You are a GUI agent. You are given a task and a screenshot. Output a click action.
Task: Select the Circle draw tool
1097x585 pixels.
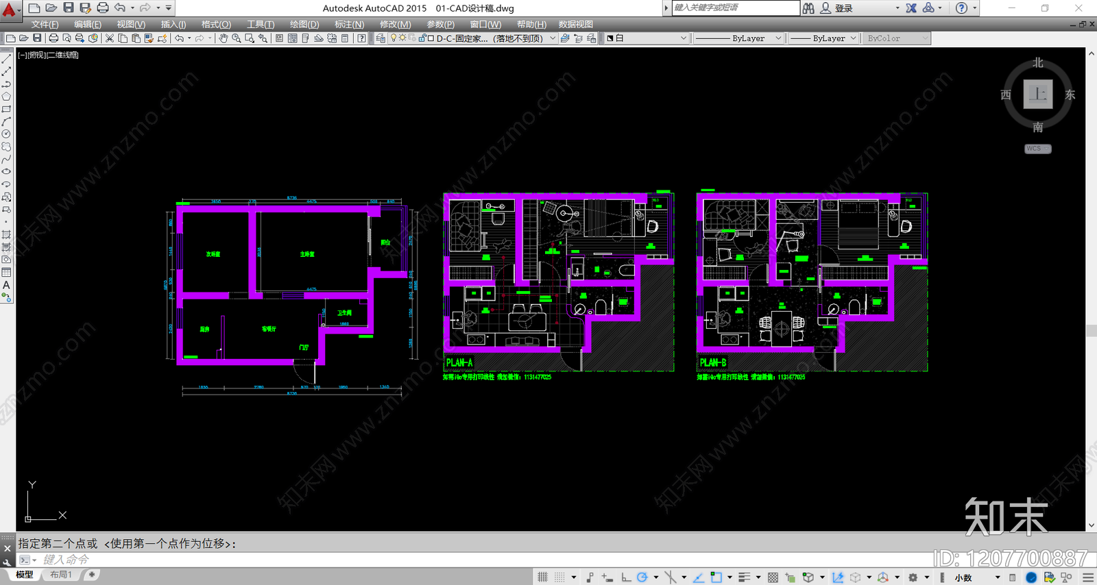6,134
